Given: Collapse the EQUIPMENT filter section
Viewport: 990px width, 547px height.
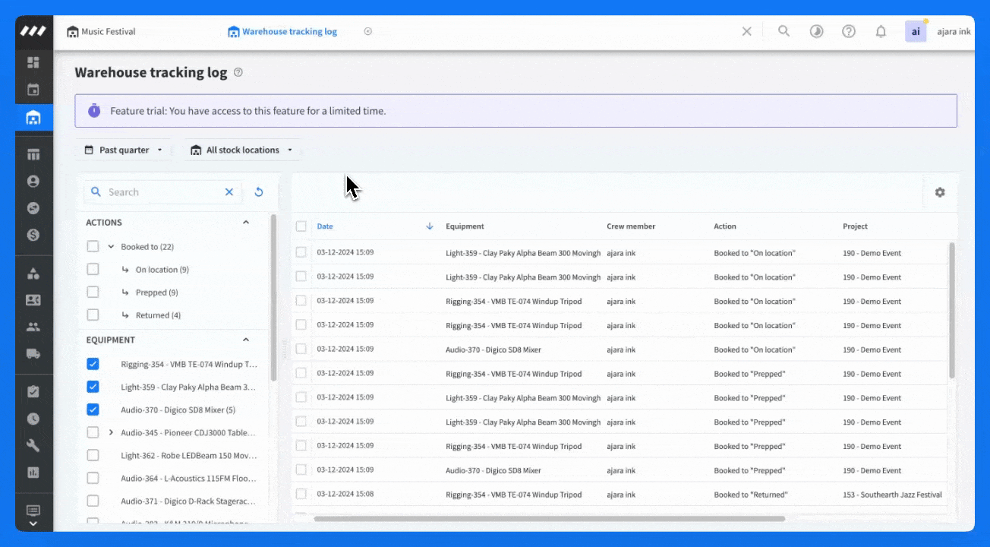Looking at the screenshot, I should tap(245, 340).
